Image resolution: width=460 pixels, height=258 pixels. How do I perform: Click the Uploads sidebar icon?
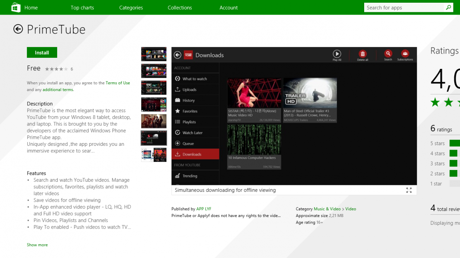coord(177,90)
